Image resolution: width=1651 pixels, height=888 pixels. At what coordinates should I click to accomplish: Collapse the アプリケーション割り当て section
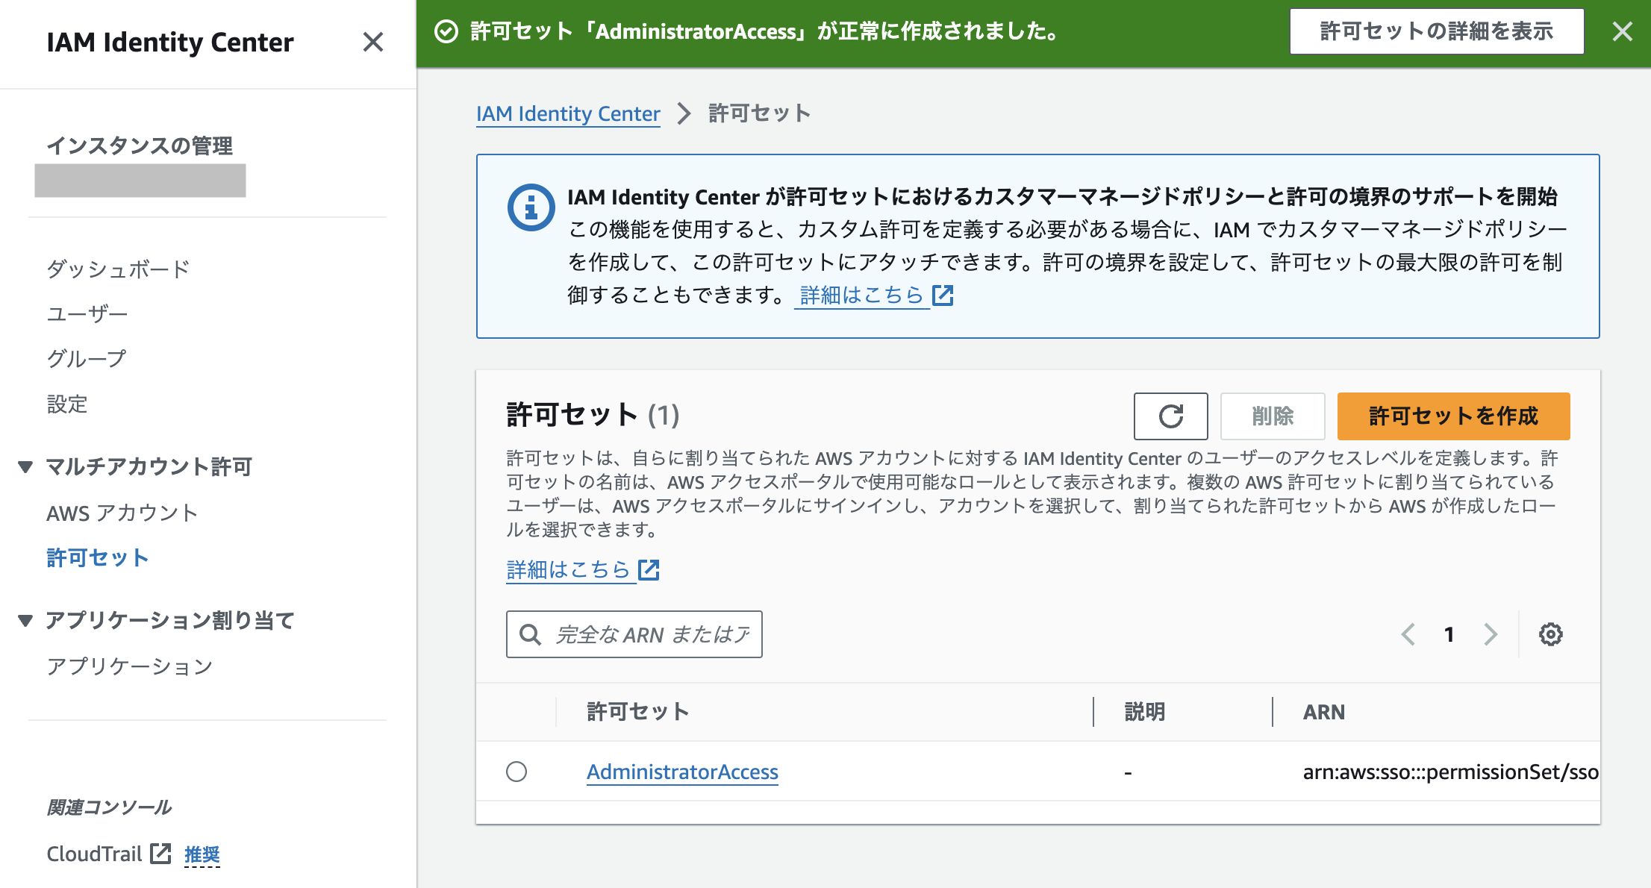pos(25,621)
